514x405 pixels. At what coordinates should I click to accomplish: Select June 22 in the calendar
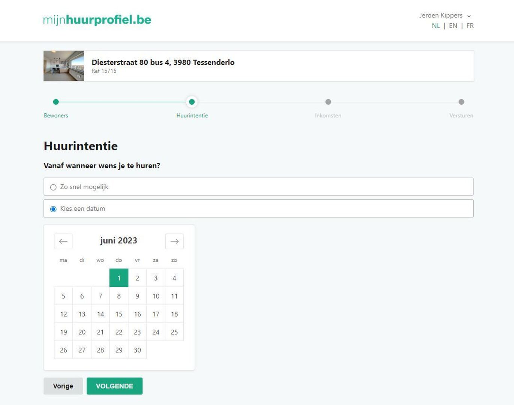point(119,332)
